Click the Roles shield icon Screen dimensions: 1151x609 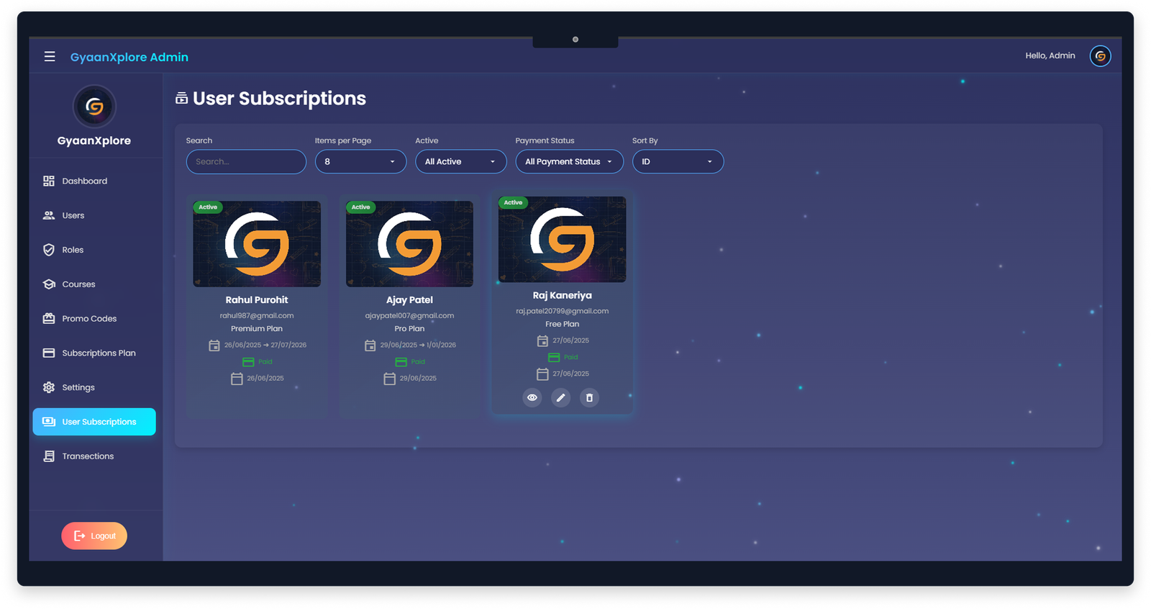[49, 250]
